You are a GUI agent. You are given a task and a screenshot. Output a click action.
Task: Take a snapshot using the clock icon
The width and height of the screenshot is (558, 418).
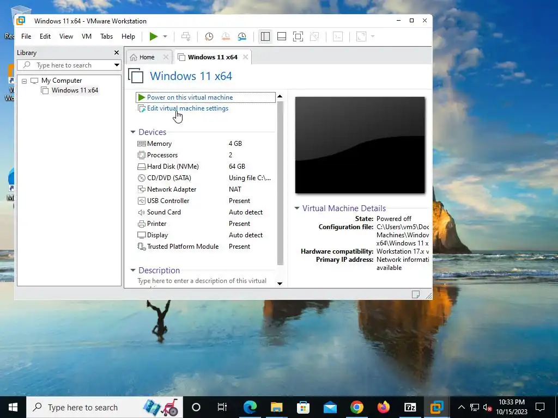209,36
